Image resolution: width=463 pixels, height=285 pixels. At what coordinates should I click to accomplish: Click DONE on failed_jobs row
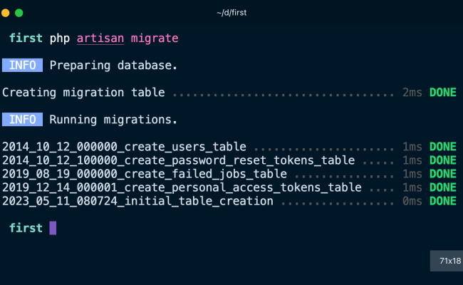click(443, 174)
